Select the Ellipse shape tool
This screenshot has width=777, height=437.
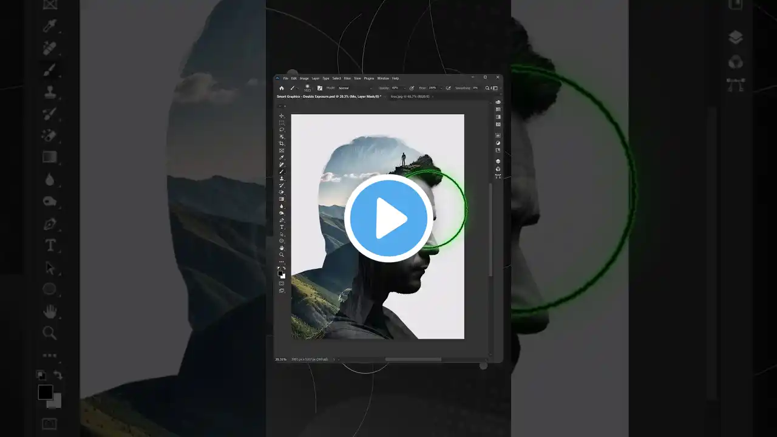(282, 241)
